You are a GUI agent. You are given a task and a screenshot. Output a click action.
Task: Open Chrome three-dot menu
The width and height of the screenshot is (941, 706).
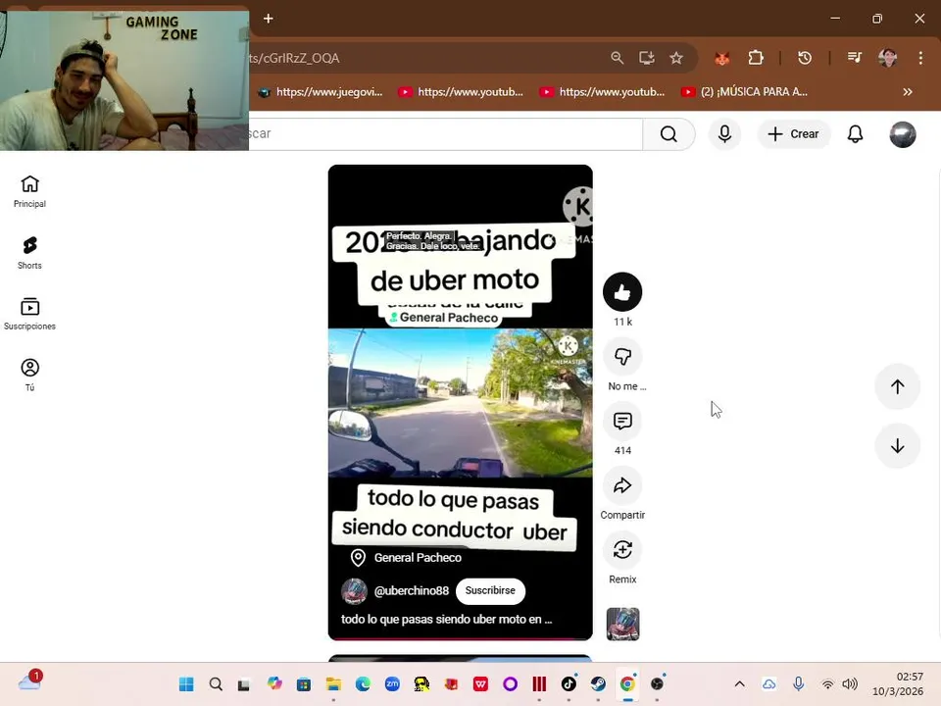tap(920, 58)
